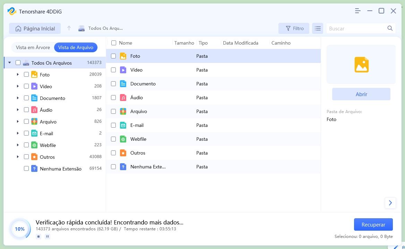Check the Documento checkbox in file list
Viewport: 405px width, 249px height.
113,84
